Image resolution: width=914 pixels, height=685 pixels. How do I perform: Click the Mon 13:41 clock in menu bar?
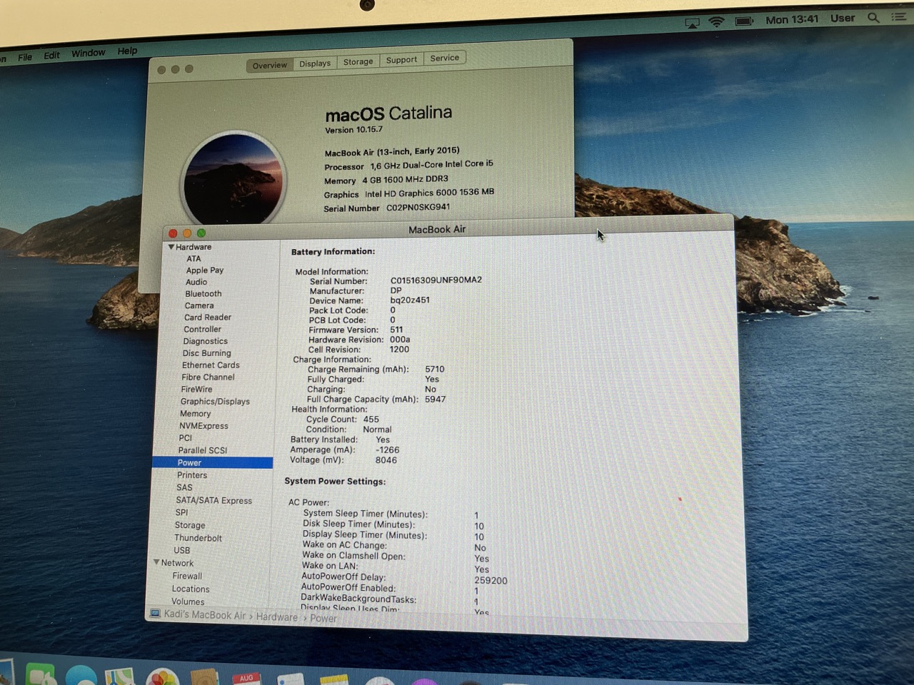point(792,19)
